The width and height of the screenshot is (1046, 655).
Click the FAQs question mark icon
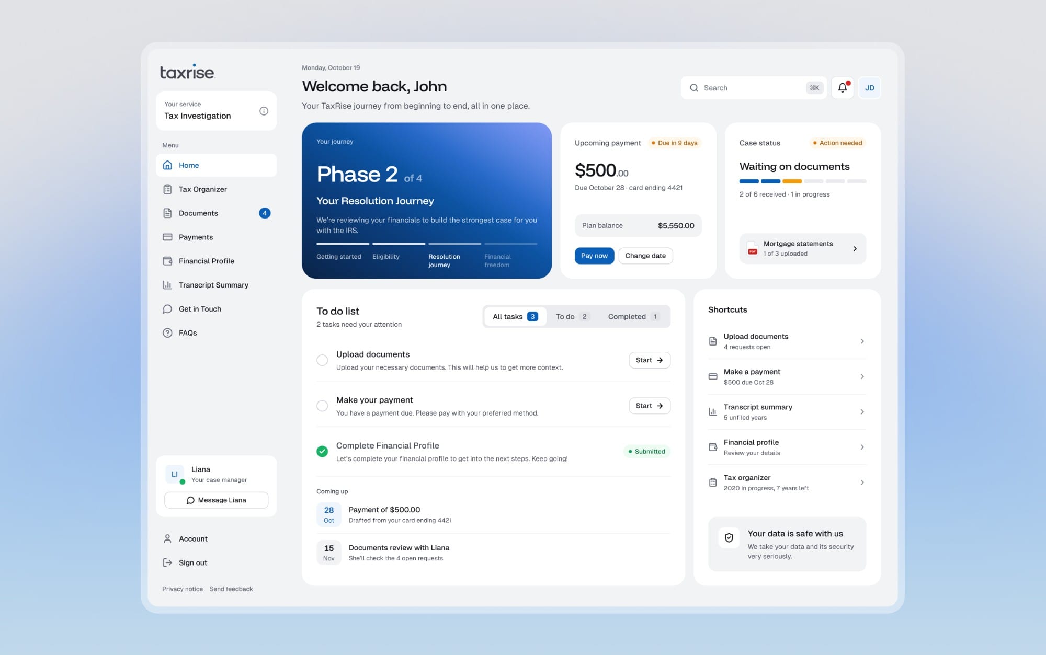point(167,333)
